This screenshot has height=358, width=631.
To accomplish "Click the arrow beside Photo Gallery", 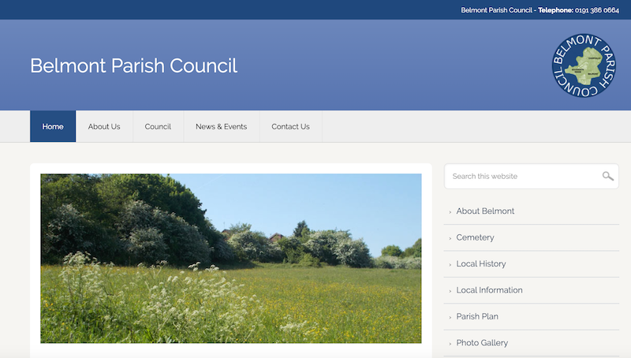I will (450, 344).
